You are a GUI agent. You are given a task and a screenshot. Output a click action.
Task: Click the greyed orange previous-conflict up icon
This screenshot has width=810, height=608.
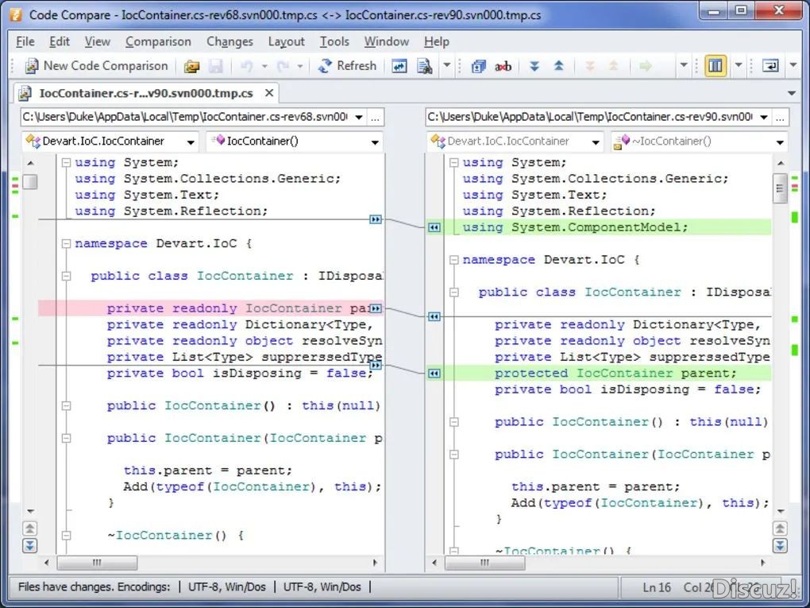click(x=614, y=66)
